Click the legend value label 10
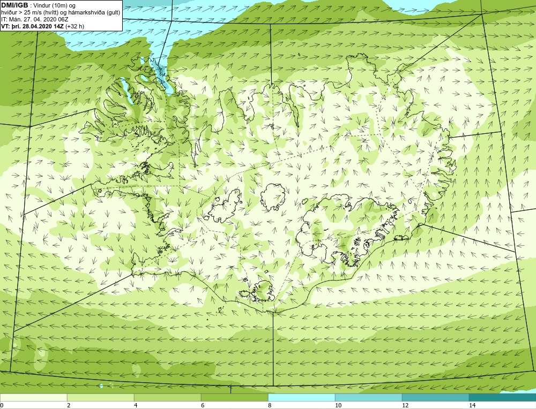 tap(338, 405)
